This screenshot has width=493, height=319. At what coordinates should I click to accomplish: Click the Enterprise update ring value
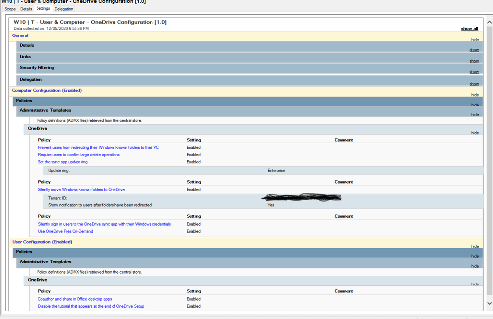(276, 171)
